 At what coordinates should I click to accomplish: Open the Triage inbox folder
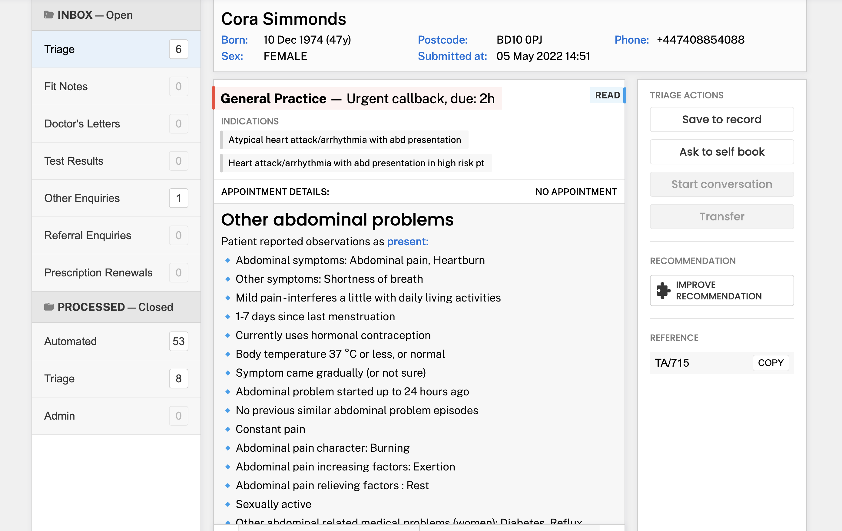pos(59,49)
